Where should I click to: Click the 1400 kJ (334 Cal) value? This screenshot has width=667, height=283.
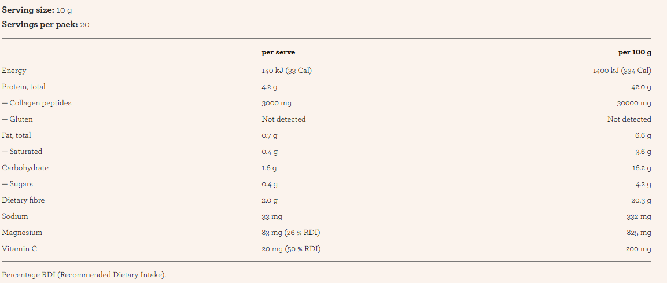[x=622, y=71]
